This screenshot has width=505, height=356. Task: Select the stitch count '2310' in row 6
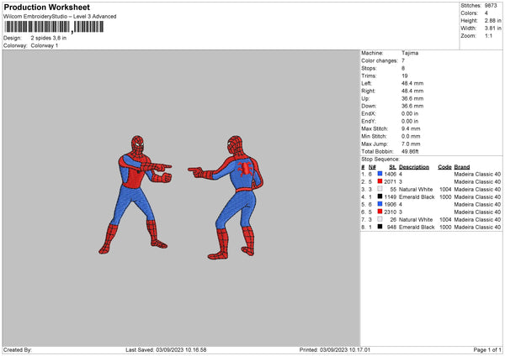point(390,212)
